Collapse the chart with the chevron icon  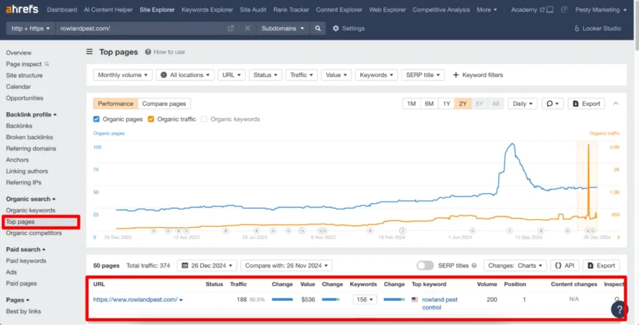click(x=617, y=104)
